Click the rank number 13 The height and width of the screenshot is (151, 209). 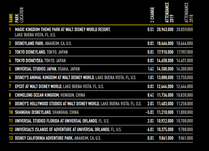coord(11,138)
